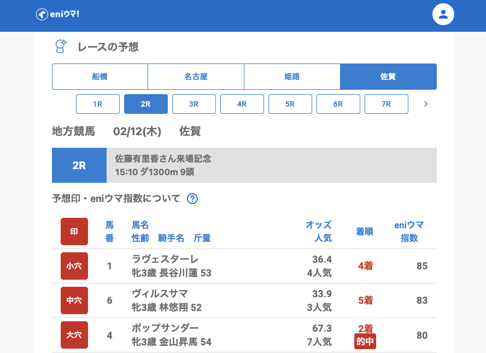Click the 小穴 mark badge

tap(74, 266)
